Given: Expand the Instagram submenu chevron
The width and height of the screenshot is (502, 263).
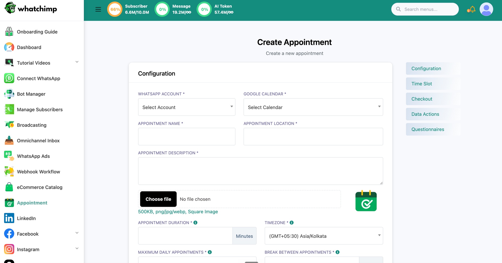Looking at the screenshot, I should click(77, 248).
